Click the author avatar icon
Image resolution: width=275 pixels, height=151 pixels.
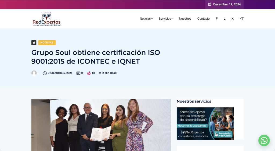[x=34, y=73]
